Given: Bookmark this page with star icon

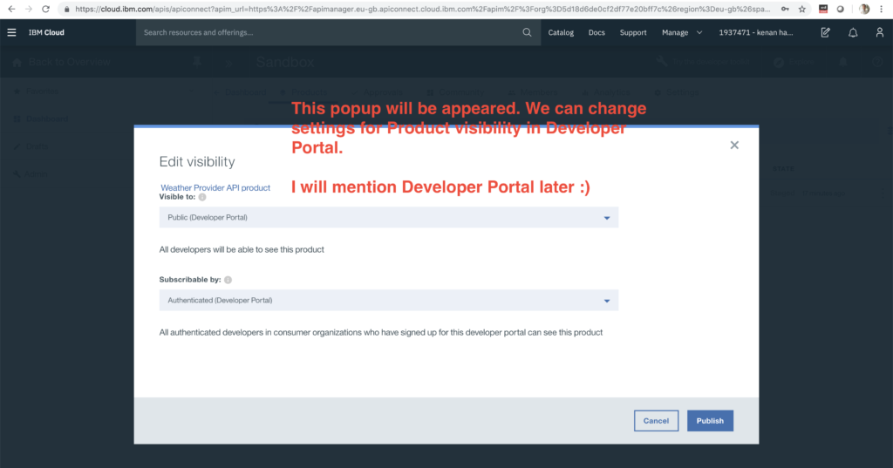Looking at the screenshot, I should [802, 9].
